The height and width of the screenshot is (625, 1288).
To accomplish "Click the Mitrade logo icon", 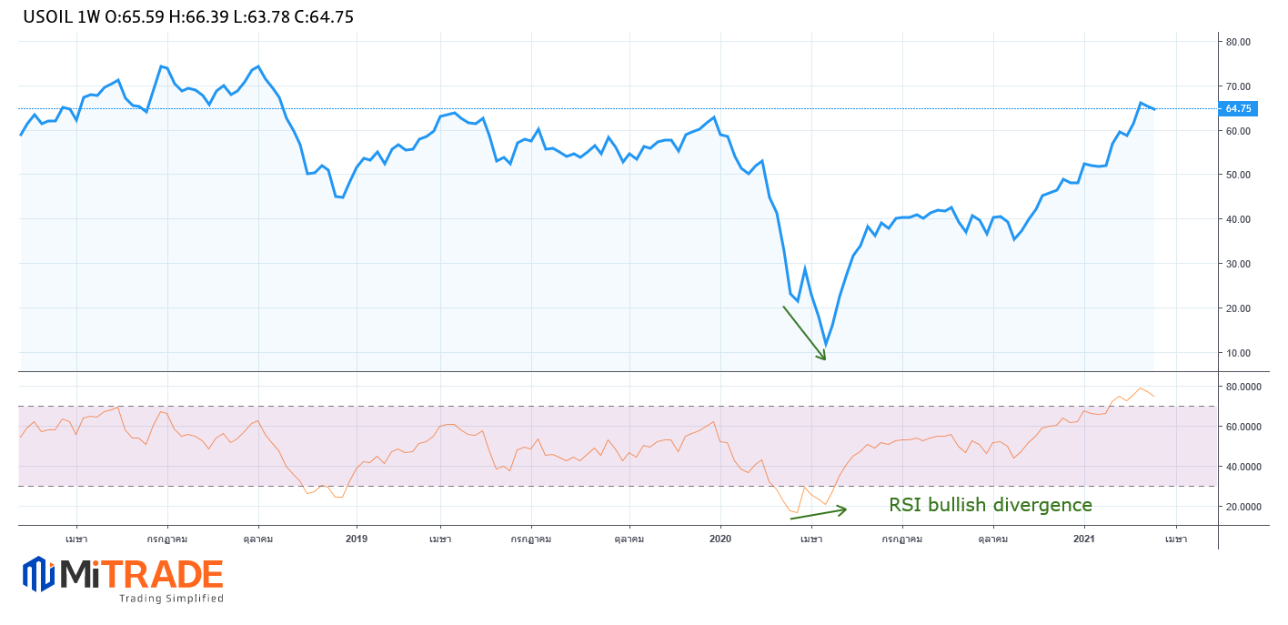I will coord(38,574).
